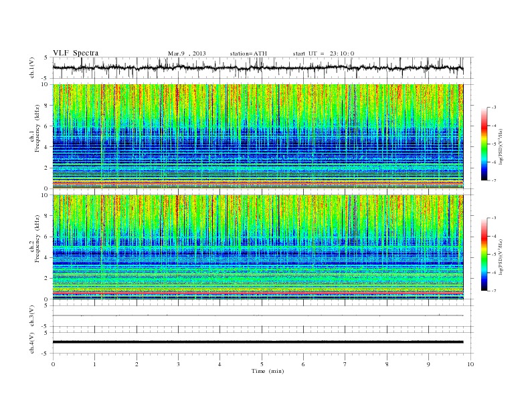This screenshot has height=409, width=530.
Task: Click the "-3" tick on ch.1 colorbar
Action: (493, 108)
